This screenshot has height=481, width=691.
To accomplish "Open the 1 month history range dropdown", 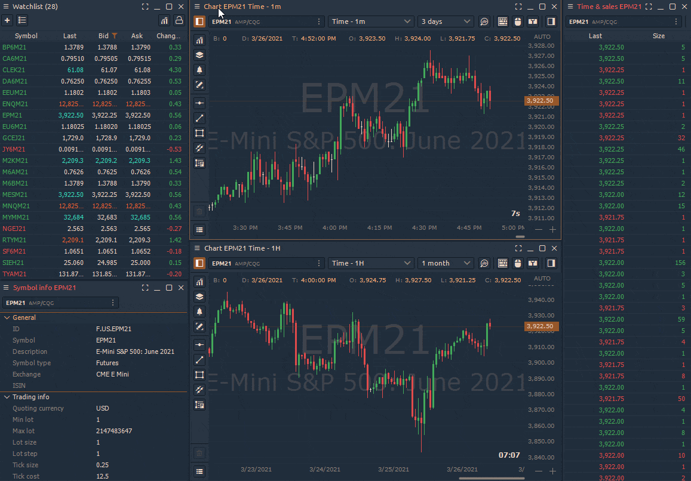I will (x=446, y=263).
